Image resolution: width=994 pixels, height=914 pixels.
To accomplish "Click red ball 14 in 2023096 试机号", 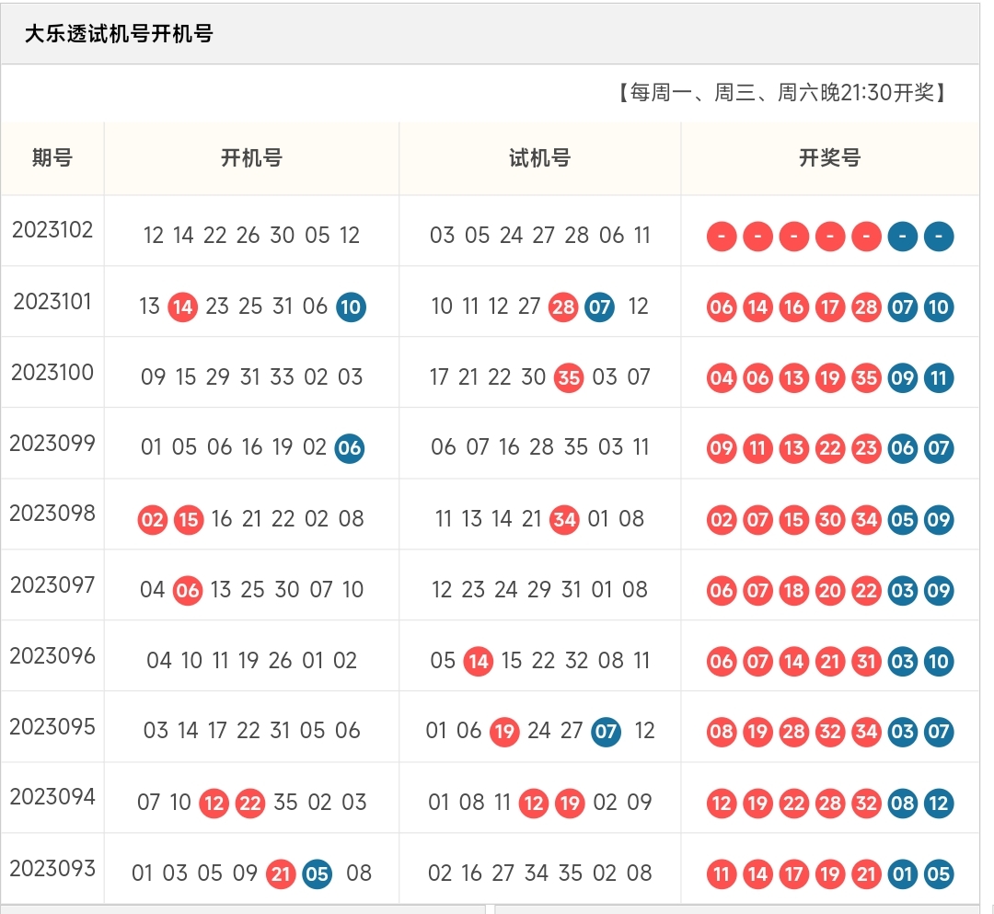I will click(478, 662).
